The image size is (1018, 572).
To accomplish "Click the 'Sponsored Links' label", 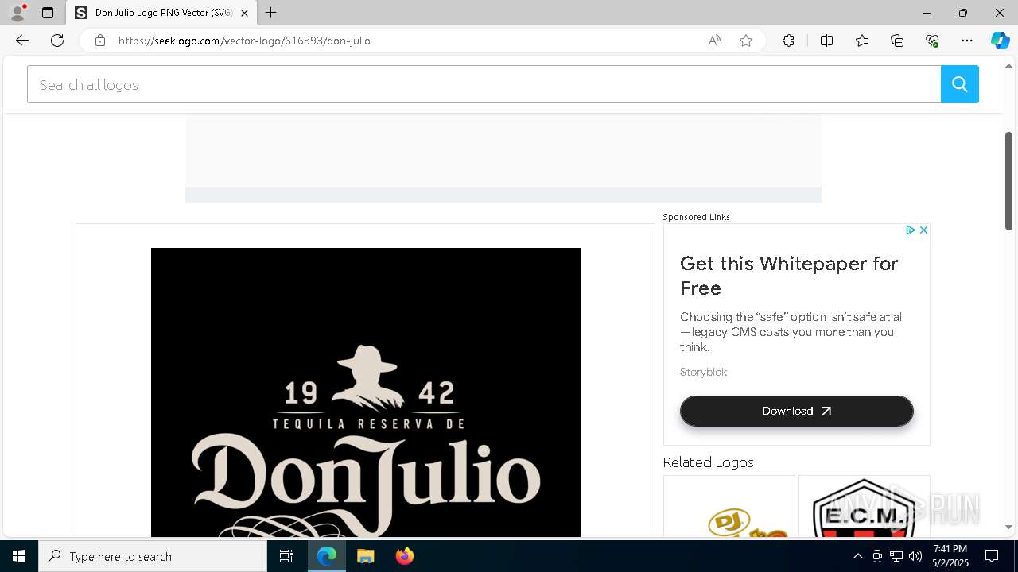I will 696,217.
